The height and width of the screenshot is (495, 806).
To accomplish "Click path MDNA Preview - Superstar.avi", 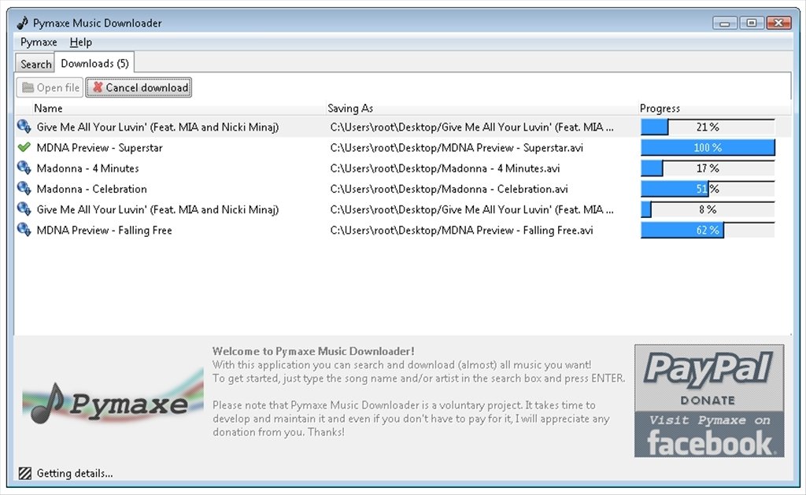I will [x=457, y=148].
